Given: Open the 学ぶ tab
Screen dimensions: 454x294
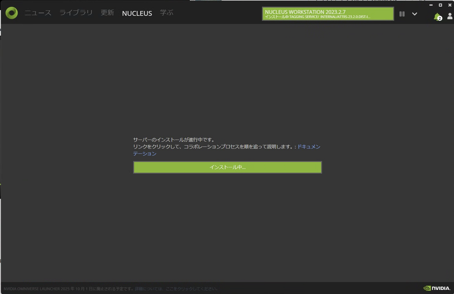Looking at the screenshot, I should 167,13.
